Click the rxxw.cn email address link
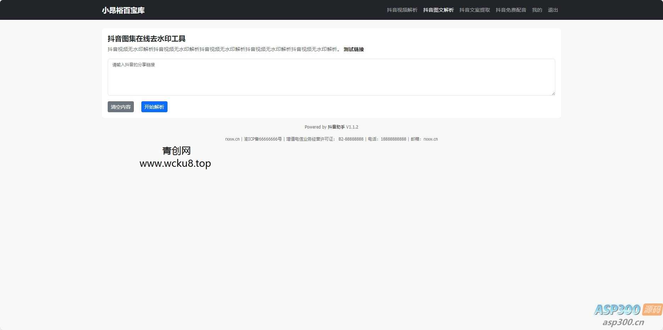 coord(430,139)
